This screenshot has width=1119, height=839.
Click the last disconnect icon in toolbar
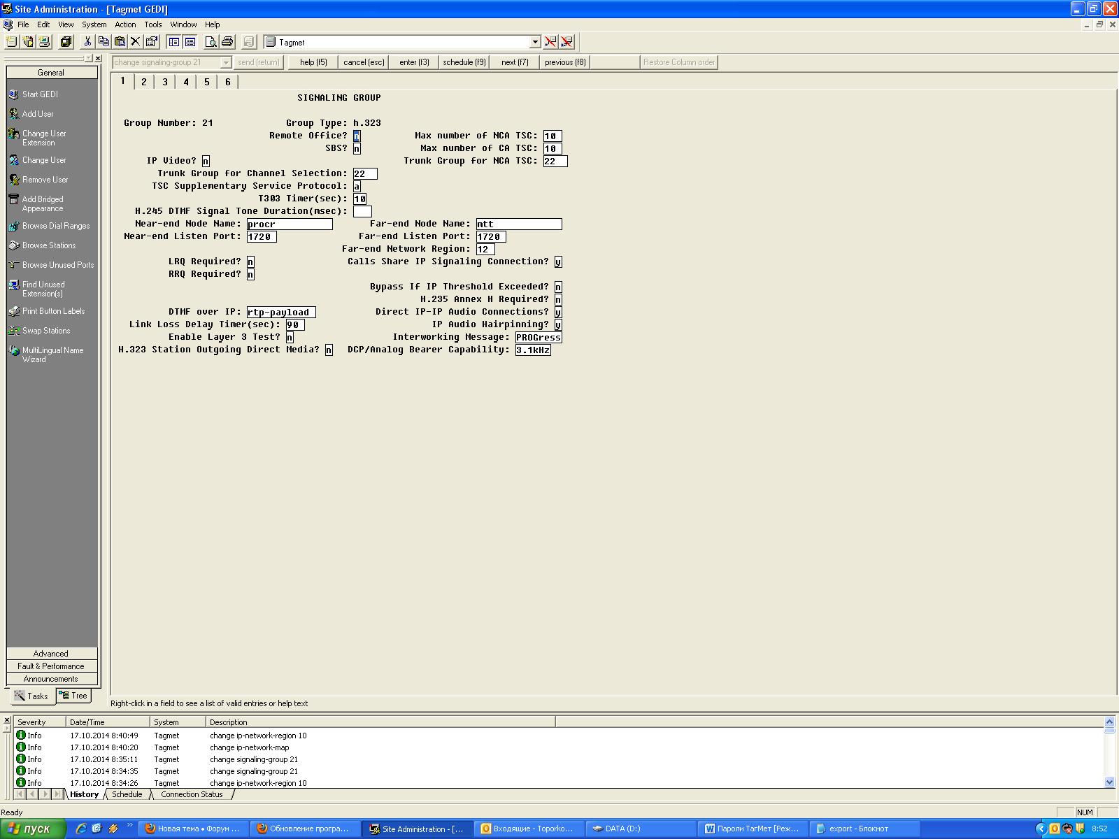566,42
